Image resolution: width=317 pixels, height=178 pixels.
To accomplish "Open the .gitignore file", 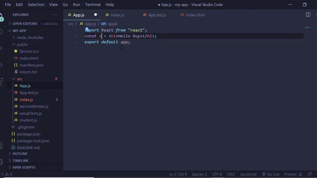I will (x=26, y=127).
